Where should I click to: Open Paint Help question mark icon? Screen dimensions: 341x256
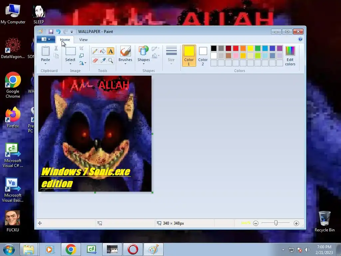click(x=300, y=39)
